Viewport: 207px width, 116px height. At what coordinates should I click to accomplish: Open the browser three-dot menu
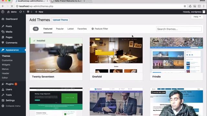click(204, 6)
